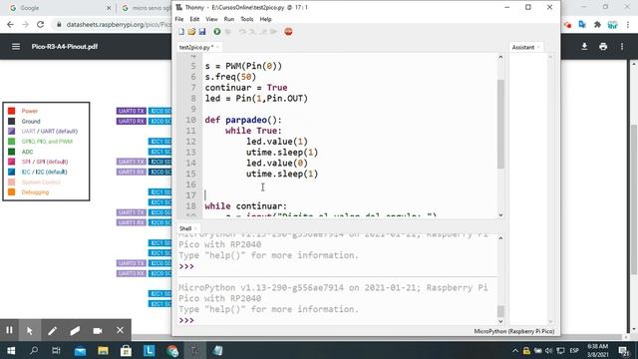
Task: Select the pen annotation tool
Action: click(52, 330)
